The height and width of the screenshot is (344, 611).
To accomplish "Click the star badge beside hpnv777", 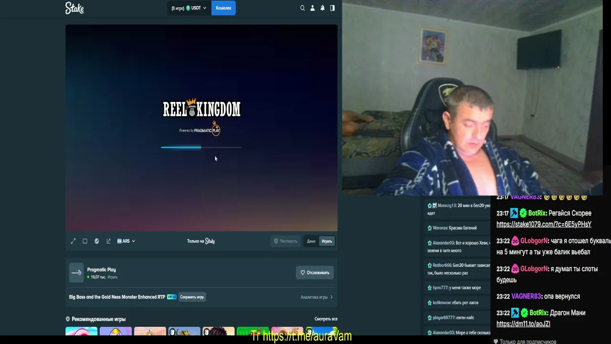I will pos(430,288).
